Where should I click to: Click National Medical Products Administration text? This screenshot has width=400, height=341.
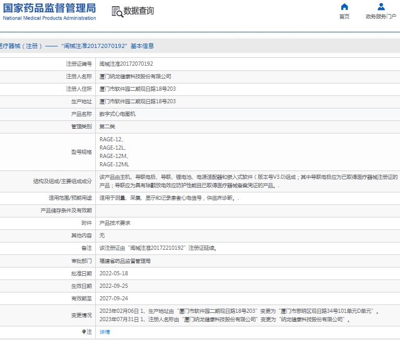(49, 18)
